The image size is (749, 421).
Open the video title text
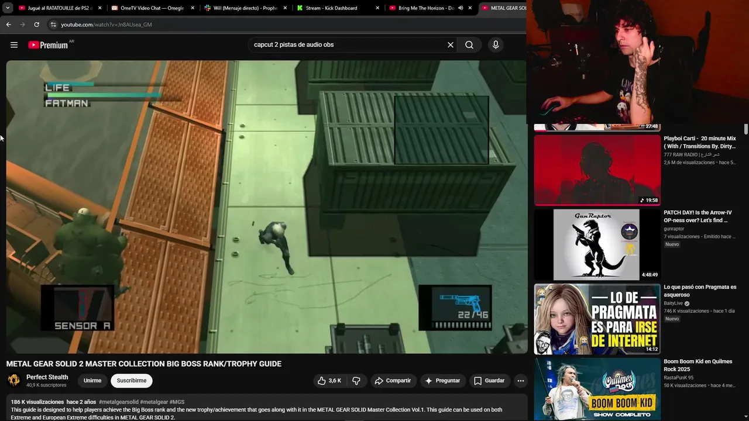pos(144,364)
